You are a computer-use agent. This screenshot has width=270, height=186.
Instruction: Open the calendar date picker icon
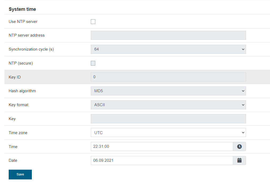[239, 160]
